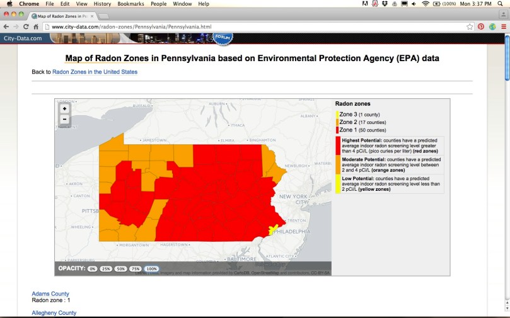Set map opacity to 0%
The width and height of the screenshot is (510, 318).
(93, 269)
